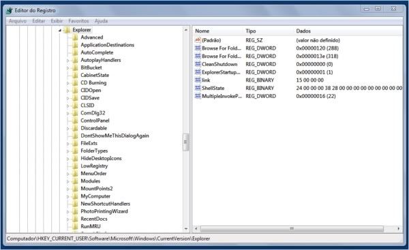This screenshot has height=250, width=409.
Task: Open the Favoritos menu
Action: pyautogui.click(x=78, y=21)
